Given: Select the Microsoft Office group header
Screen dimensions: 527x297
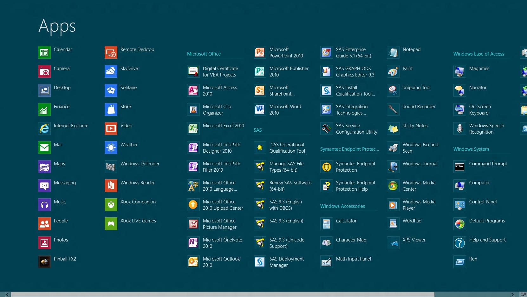Looking at the screenshot, I should pos(204,54).
